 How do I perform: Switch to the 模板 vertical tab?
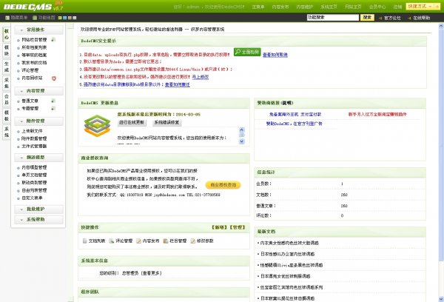point(6,115)
